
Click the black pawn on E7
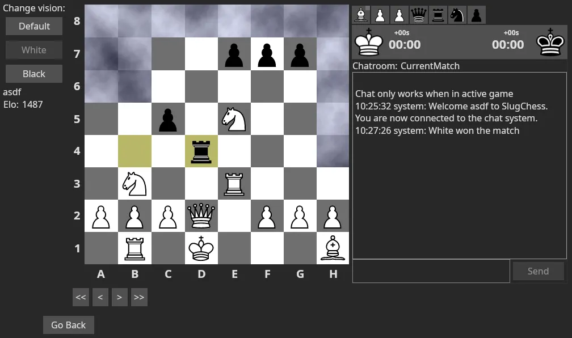coord(234,55)
